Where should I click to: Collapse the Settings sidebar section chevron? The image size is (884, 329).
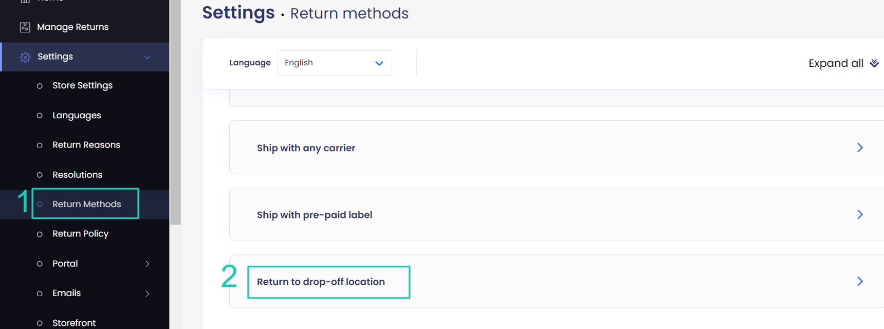pos(148,57)
